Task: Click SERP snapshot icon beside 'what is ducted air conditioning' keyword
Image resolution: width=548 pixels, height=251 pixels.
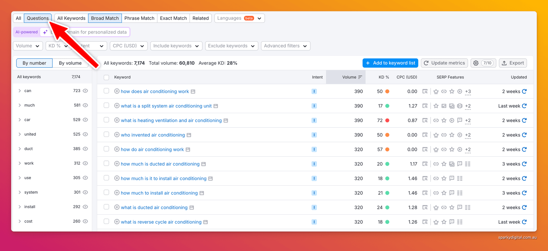Action: (192, 208)
